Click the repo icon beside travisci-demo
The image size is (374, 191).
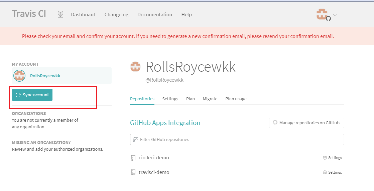click(133, 172)
